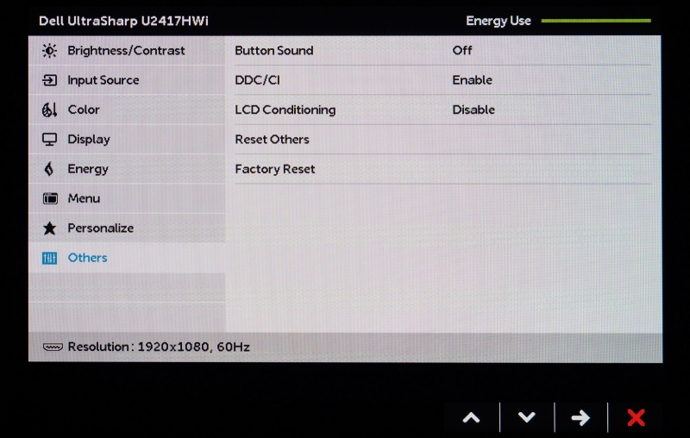Click the Menu window icon
This screenshot has width=690, height=438.
click(x=50, y=199)
